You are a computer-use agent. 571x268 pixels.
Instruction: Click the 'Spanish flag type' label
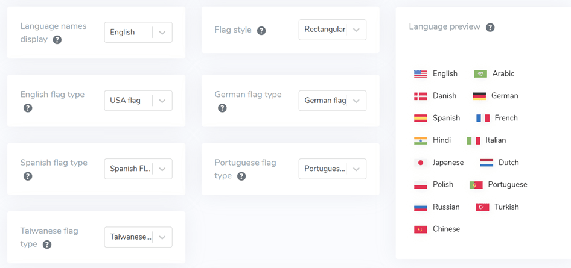click(54, 163)
